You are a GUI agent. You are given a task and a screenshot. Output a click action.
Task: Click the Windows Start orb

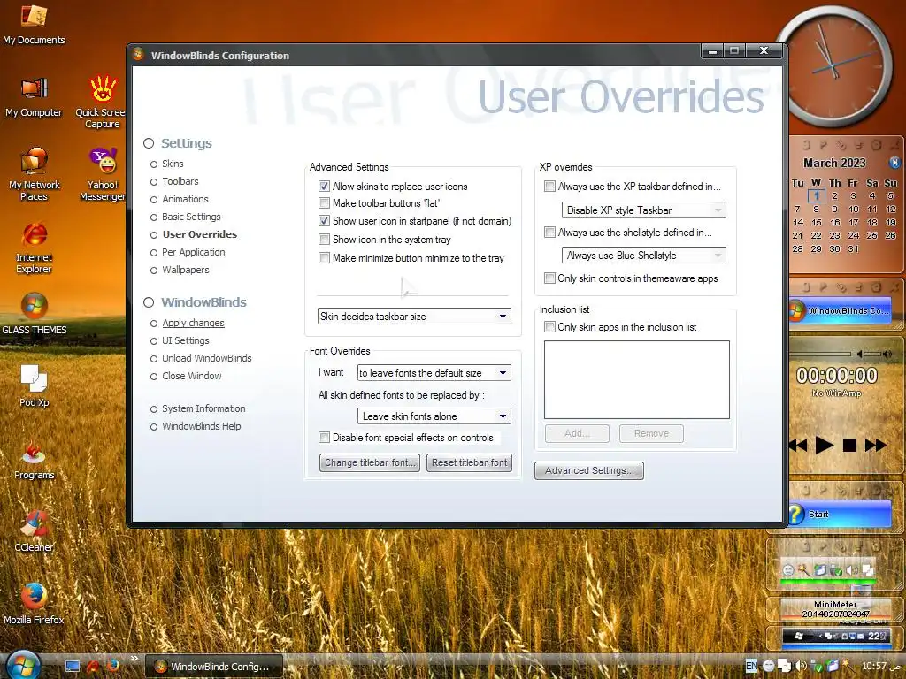23,665
